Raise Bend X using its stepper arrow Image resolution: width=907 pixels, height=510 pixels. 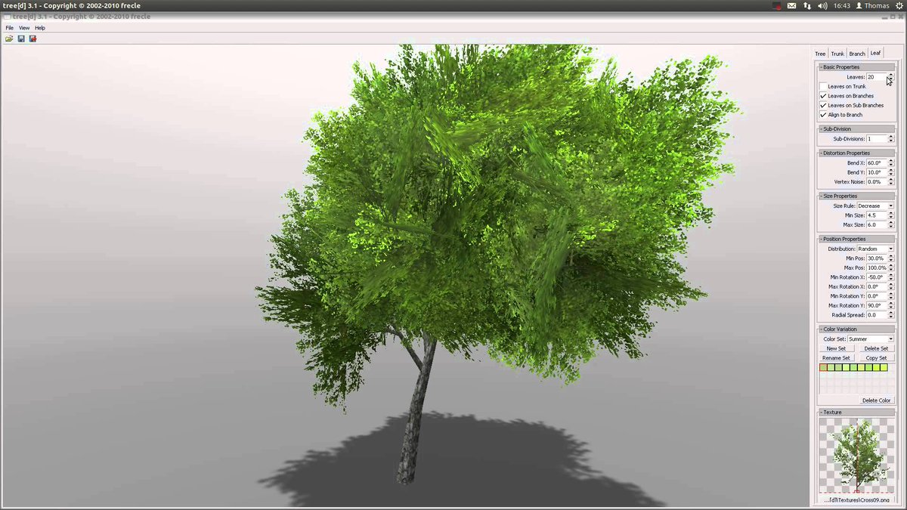tap(891, 160)
